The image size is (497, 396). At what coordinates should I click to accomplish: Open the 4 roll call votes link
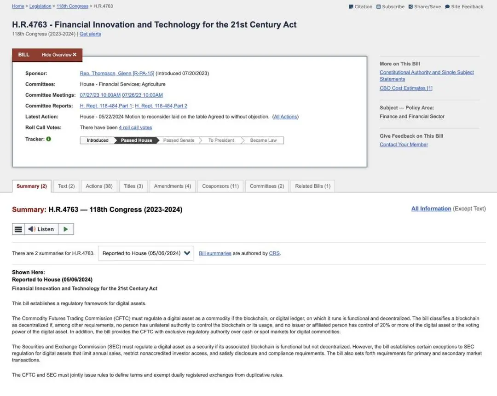pos(135,128)
